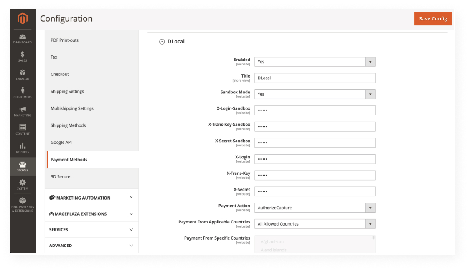Select the Payment Methods tab

coord(93,159)
